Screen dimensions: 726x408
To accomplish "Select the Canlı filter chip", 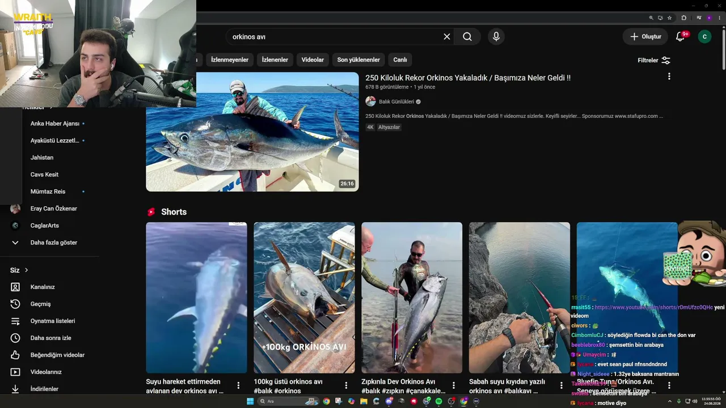I will pyautogui.click(x=400, y=60).
